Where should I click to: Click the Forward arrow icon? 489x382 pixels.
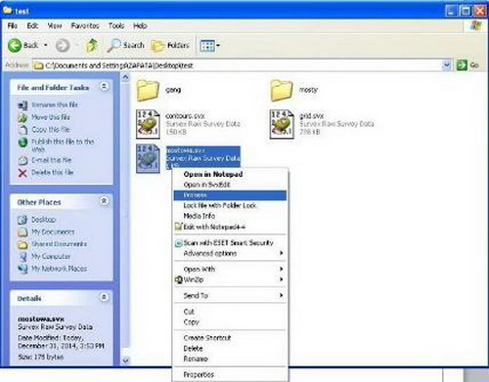(x=63, y=46)
